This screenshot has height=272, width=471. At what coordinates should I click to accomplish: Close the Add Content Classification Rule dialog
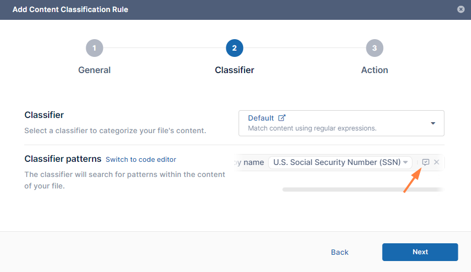461,9
